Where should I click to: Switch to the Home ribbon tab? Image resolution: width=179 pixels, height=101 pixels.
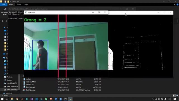click(11, 4)
